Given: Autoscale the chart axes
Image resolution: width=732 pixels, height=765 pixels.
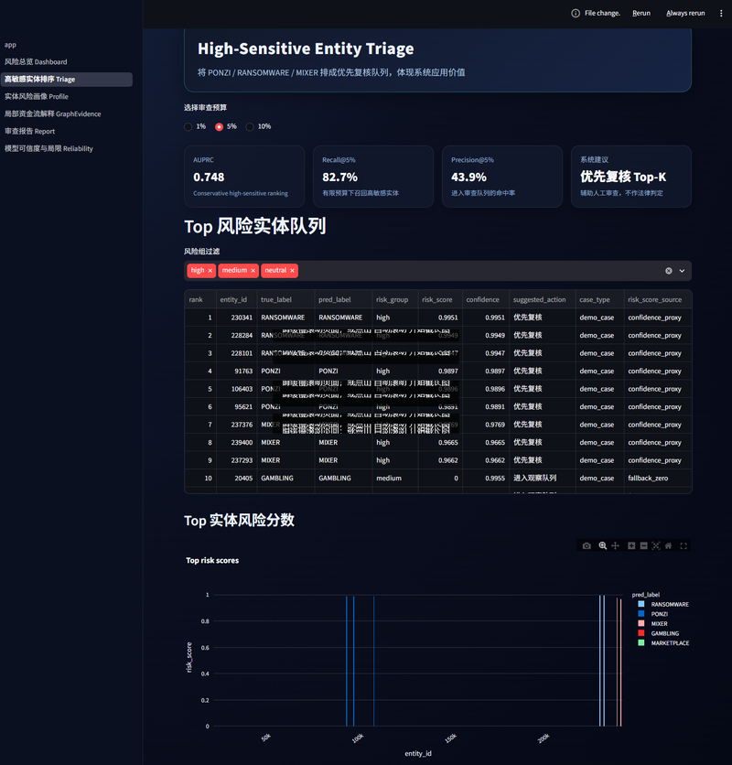Looking at the screenshot, I should click(x=656, y=546).
